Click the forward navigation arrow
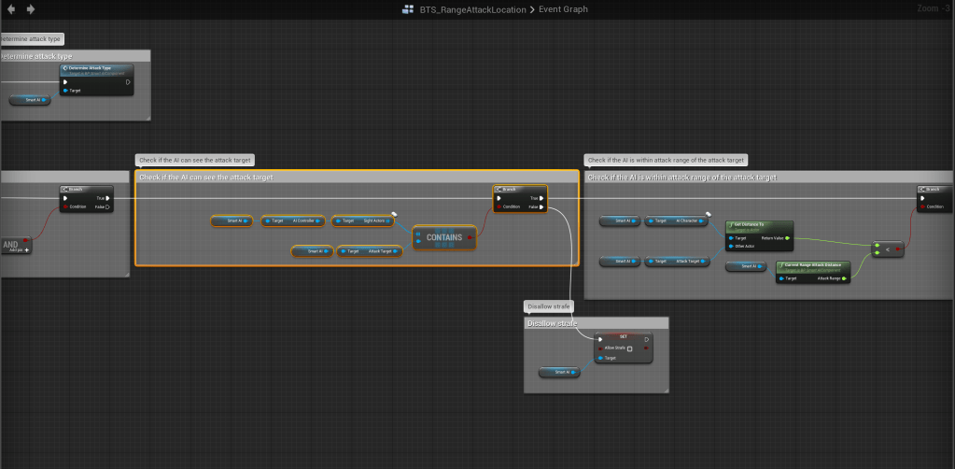Viewport: 955px width, 469px height. (x=31, y=9)
